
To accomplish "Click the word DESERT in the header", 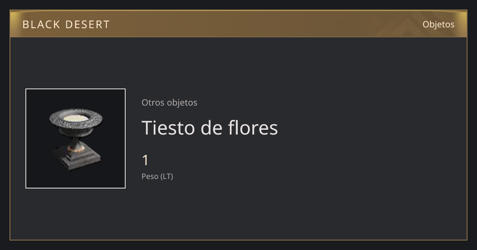I will [87, 25].
